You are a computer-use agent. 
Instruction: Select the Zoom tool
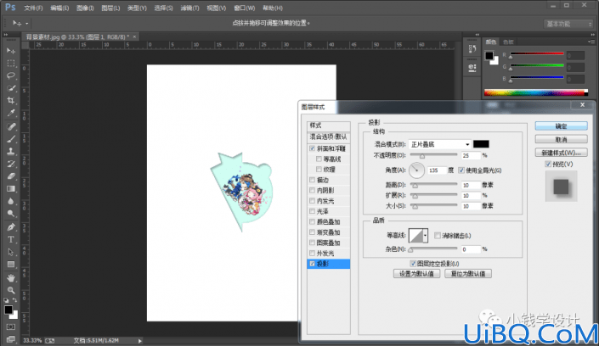tap(11, 290)
